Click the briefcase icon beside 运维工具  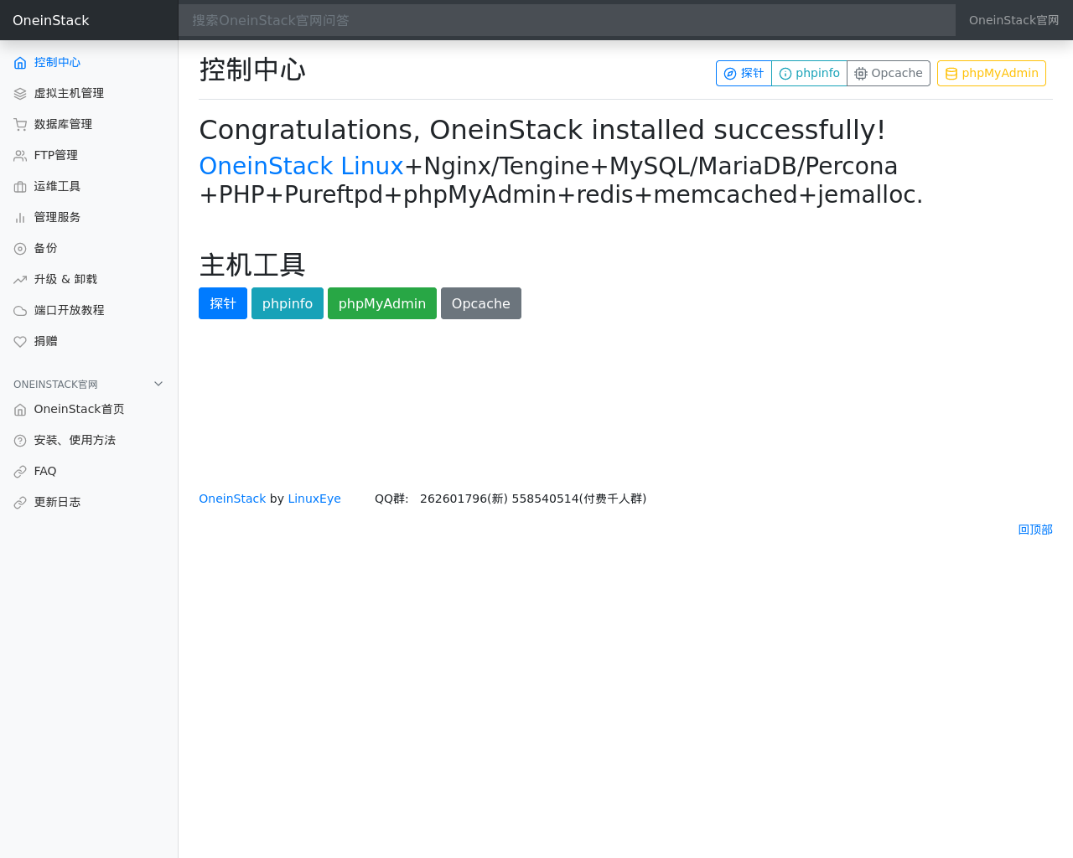coord(20,187)
